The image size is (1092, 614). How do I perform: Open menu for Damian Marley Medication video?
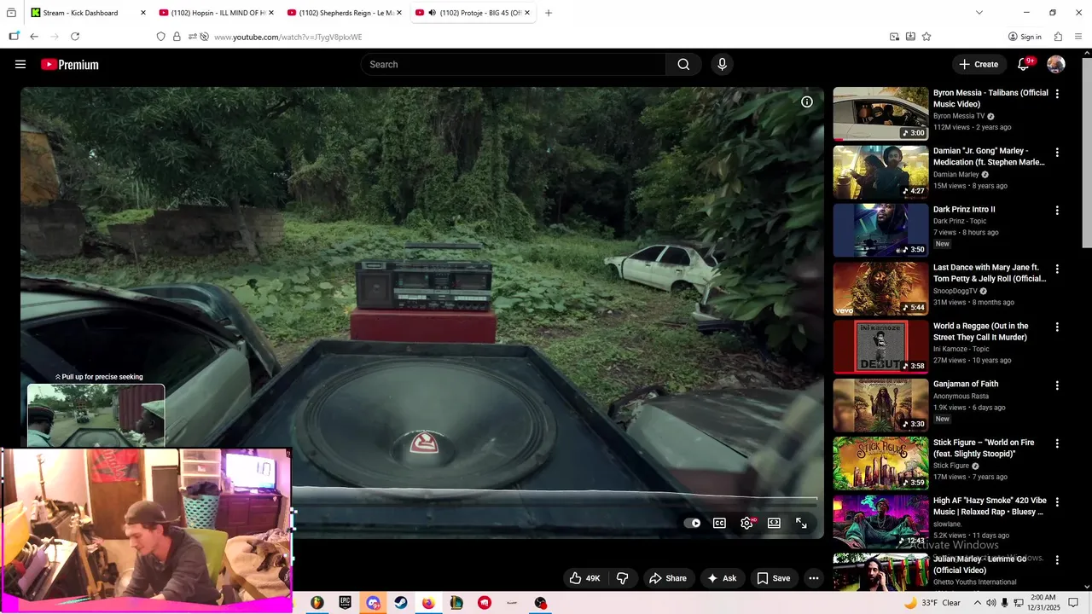[1057, 153]
